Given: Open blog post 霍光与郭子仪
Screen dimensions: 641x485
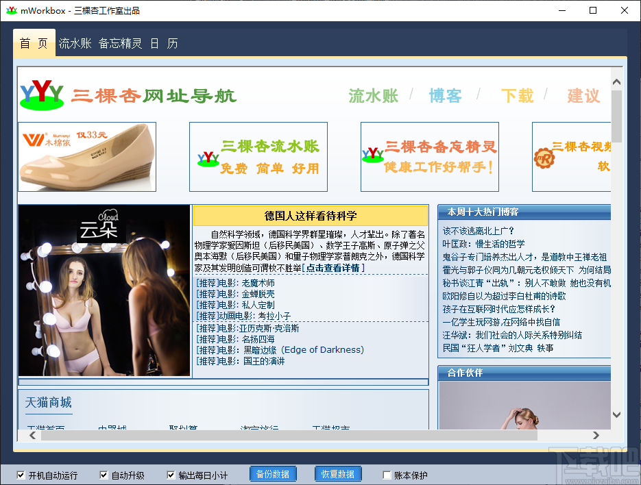Looking at the screenshot, I should 527,270.
